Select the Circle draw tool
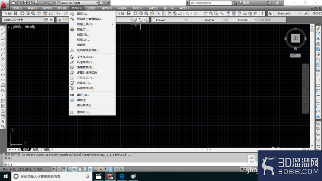The image size is (322, 181). (x=3, y=59)
